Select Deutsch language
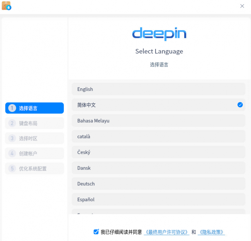Viewport: 251px width, 241px height. pyautogui.click(x=158, y=184)
